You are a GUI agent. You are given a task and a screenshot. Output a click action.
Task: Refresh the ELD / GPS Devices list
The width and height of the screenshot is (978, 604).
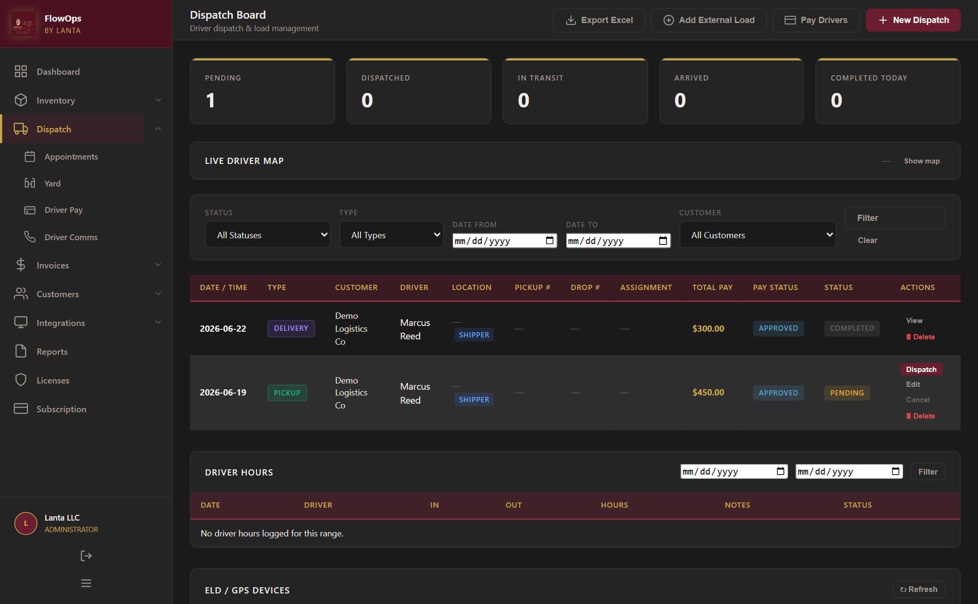[919, 589]
